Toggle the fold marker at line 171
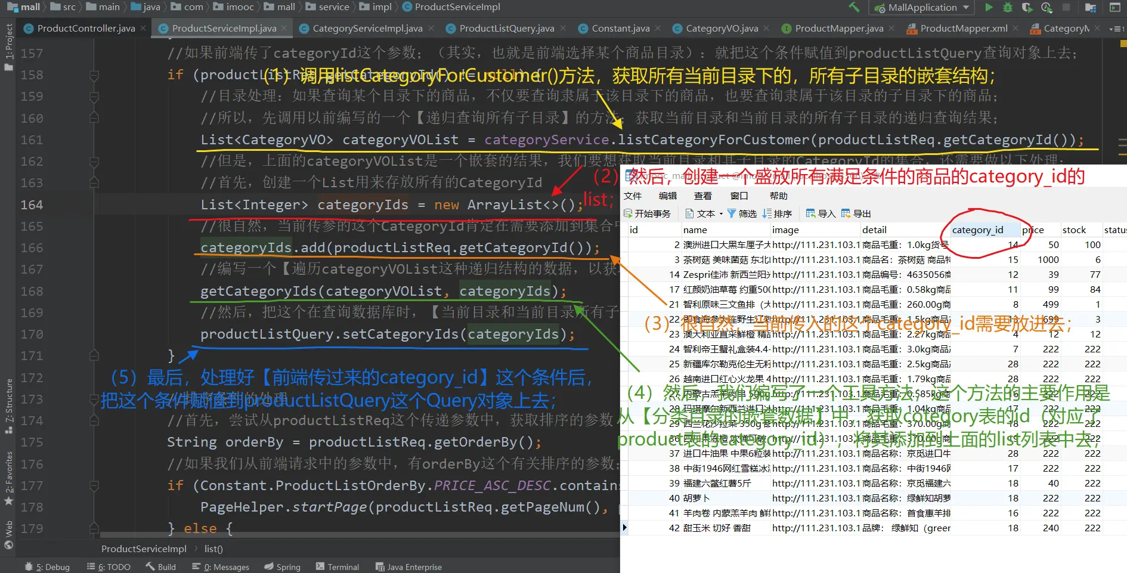This screenshot has height=573, width=1127. (x=94, y=356)
